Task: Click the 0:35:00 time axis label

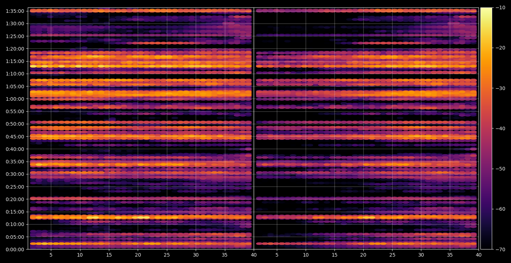Action: (15, 162)
